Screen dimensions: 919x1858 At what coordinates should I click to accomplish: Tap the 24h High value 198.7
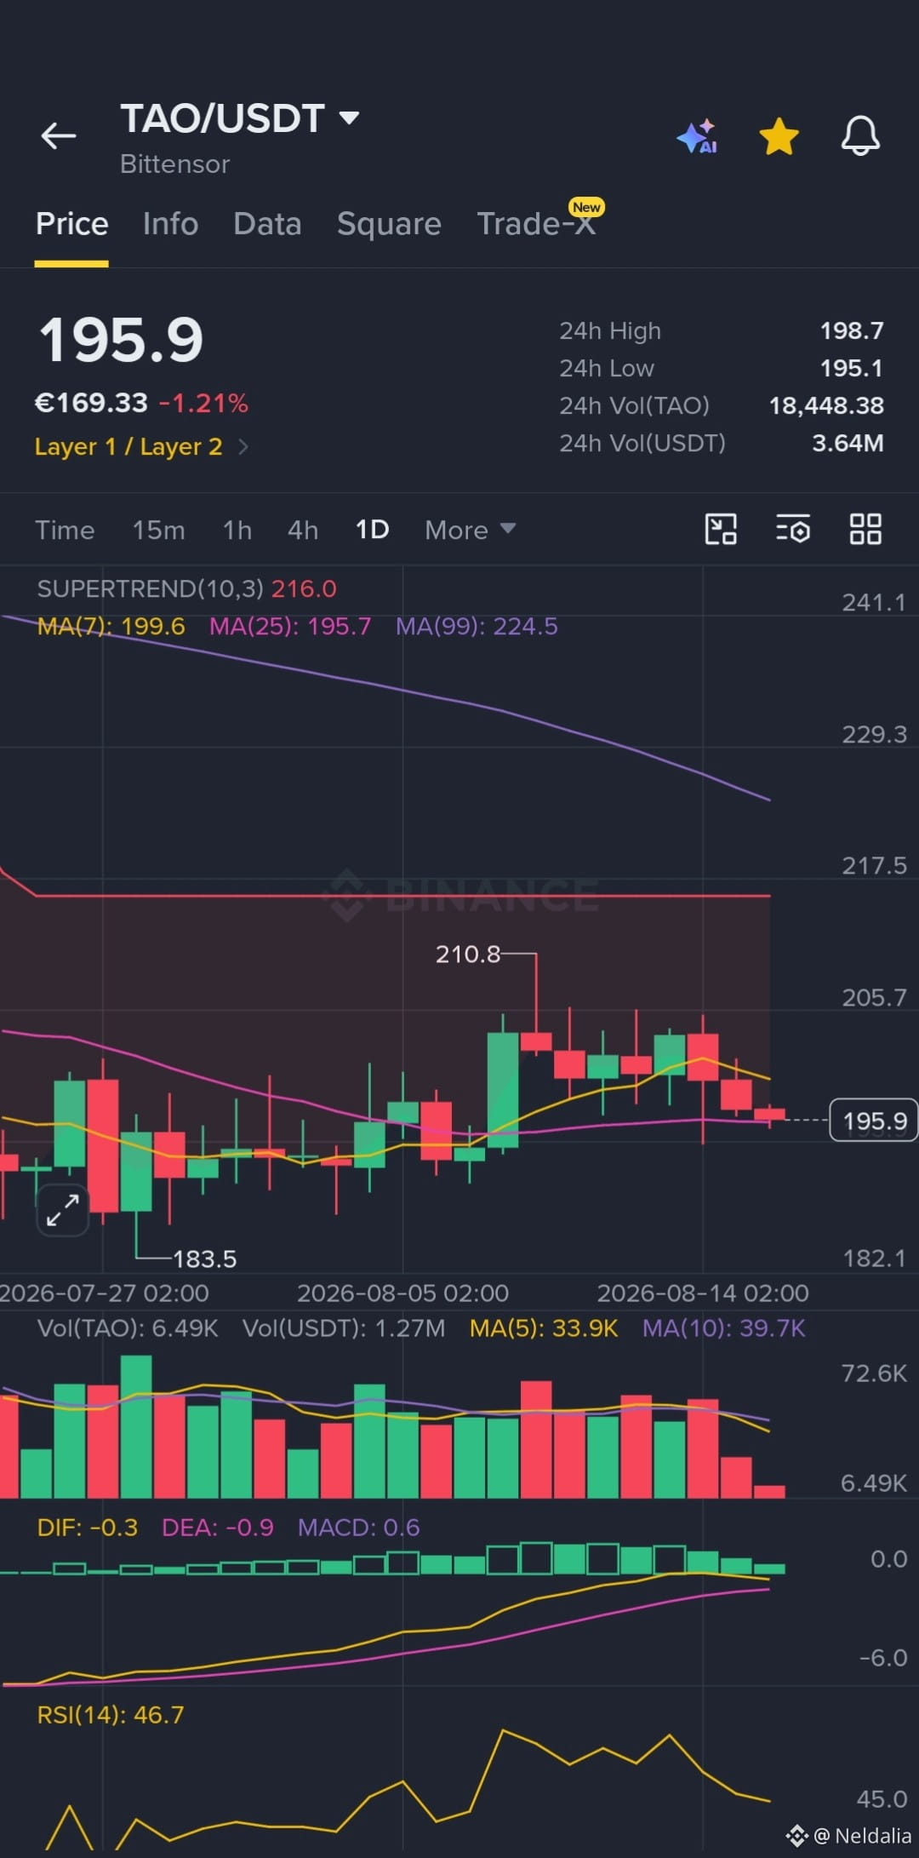852,330
